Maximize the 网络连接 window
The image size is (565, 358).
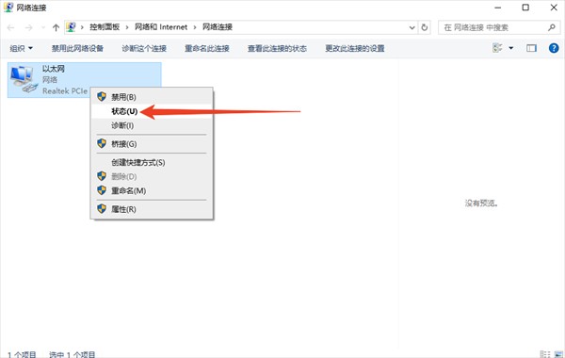(x=525, y=8)
